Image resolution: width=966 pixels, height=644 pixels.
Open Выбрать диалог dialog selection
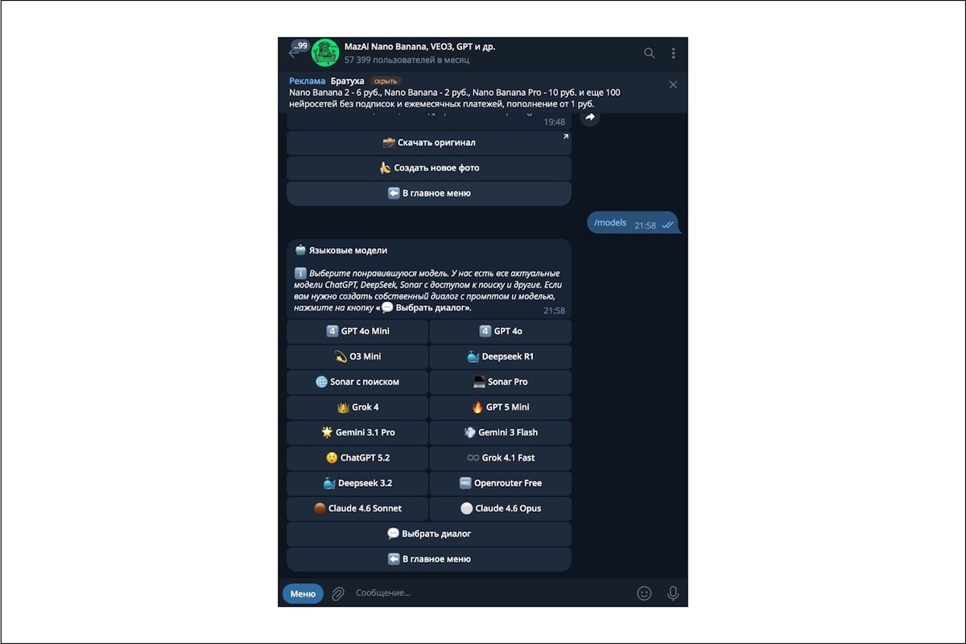429,534
